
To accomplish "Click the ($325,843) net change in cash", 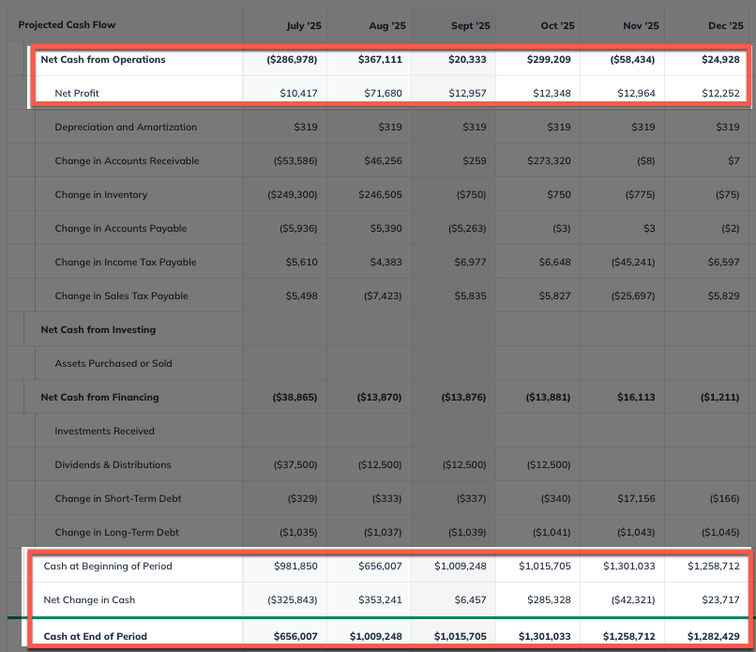I will [293, 599].
